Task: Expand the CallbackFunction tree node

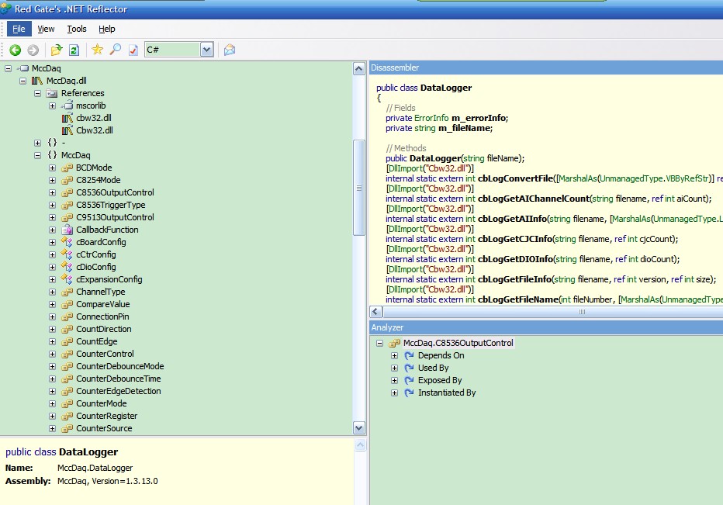Action: (x=53, y=230)
